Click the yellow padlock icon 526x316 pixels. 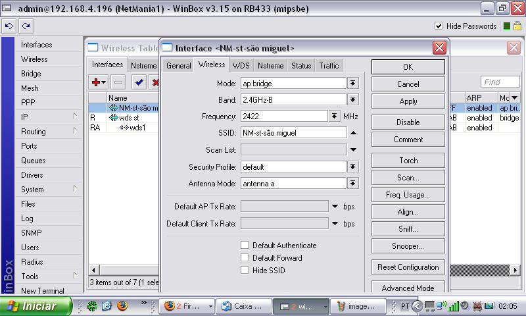pyautogui.click(x=517, y=26)
